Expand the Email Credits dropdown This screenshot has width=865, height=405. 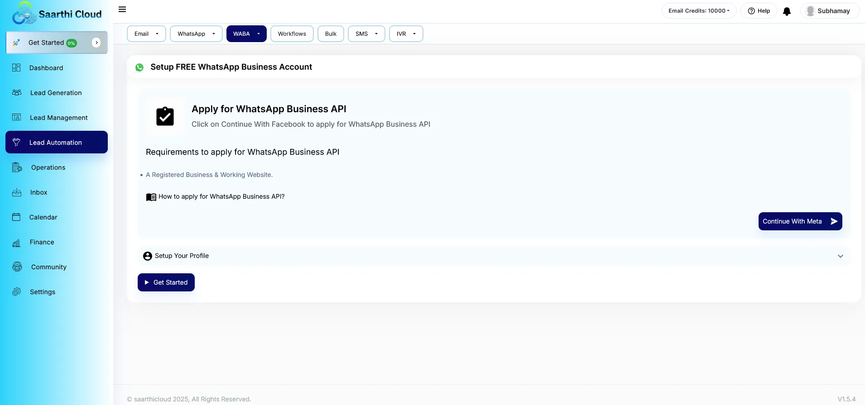tap(699, 11)
